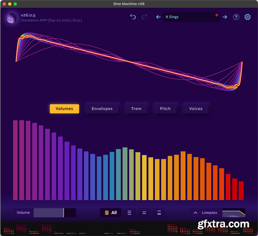Click the Sine Machine moon logo
258x236 pixels.
point(11,18)
